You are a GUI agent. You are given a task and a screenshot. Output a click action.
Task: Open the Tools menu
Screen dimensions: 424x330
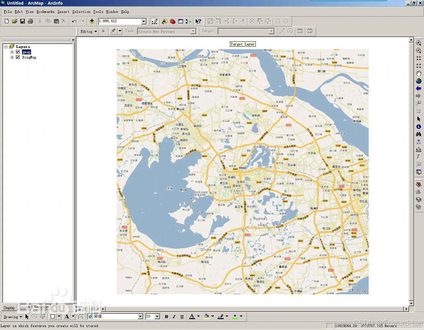(x=98, y=12)
